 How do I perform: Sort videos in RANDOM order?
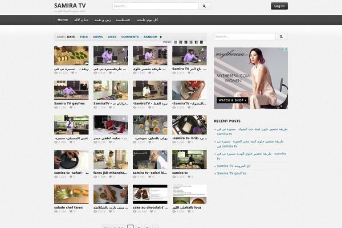pos(150,37)
